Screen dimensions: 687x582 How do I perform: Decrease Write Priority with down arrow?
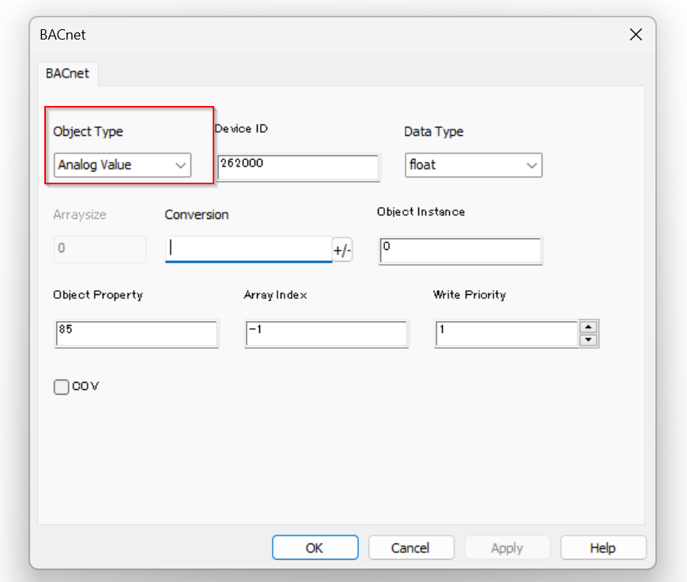click(588, 340)
